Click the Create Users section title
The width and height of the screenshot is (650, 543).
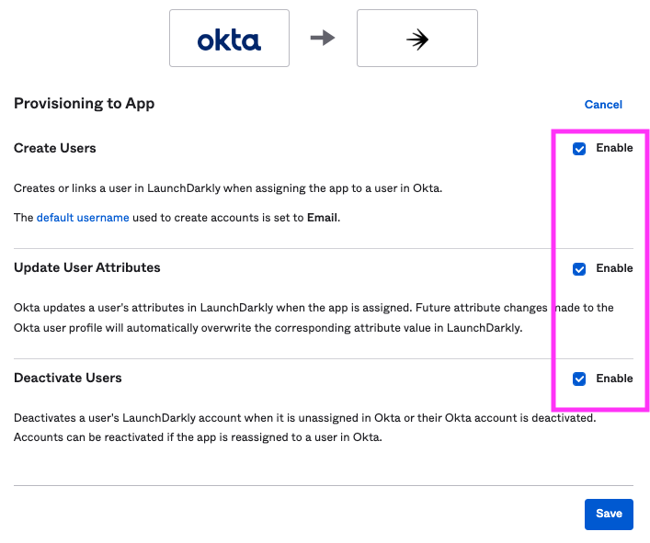55,148
